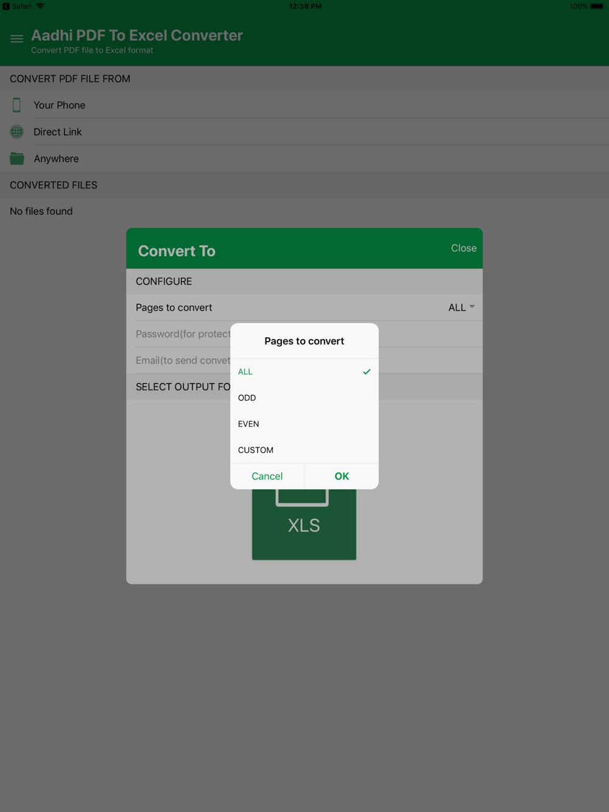Tap the 'Convert To' panel title
This screenshot has width=609, height=812.
177,251
